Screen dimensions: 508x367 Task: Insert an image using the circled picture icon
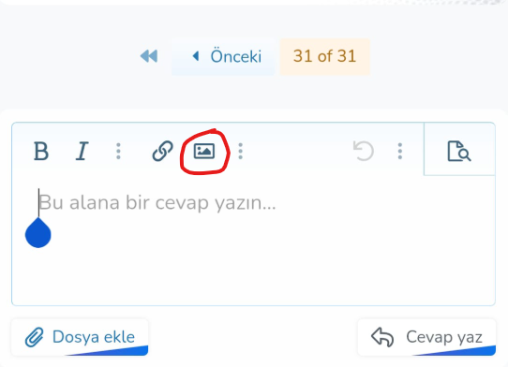204,151
